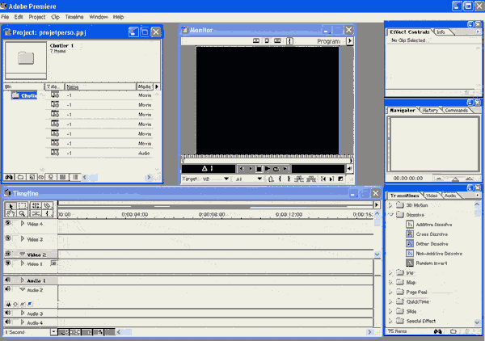Expand the Video 3 track triangle
Image resolution: width=485 pixels, height=341 pixels.
[x=23, y=238]
